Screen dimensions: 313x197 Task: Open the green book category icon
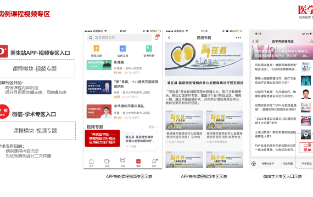click(x=149, y=49)
